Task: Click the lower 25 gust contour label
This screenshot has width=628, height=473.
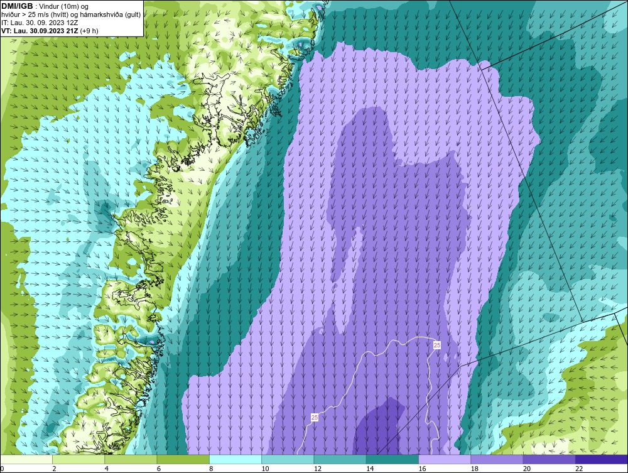Action: click(315, 417)
